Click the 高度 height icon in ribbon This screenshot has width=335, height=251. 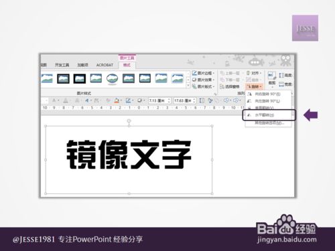click(x=282, y=76)
